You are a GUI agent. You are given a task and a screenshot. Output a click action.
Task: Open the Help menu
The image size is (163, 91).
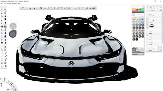click(19, 4)
